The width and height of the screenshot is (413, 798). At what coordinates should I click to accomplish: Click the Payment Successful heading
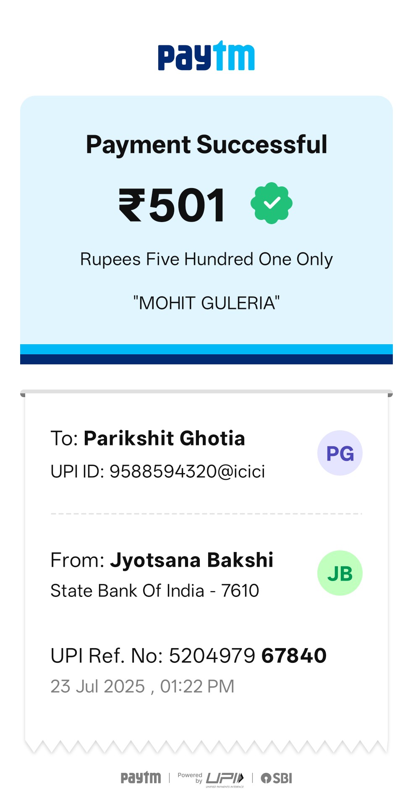206,144
